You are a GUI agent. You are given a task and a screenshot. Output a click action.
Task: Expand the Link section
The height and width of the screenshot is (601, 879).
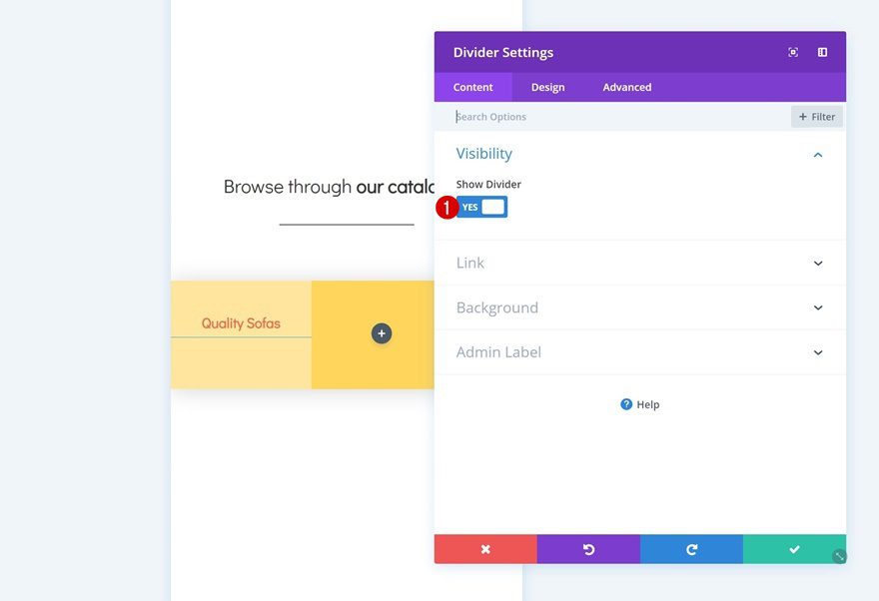640,263
